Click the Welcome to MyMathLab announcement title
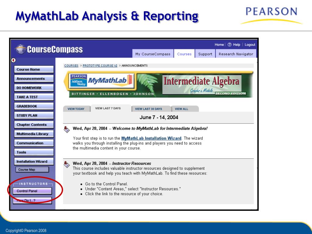Image resolution: width=312 pixels, height=234 pixels. (160, 128)
